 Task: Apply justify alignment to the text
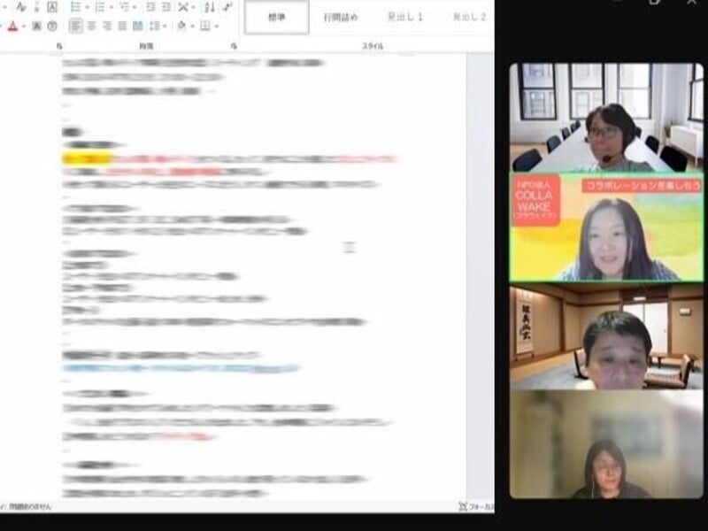(122, 27)
